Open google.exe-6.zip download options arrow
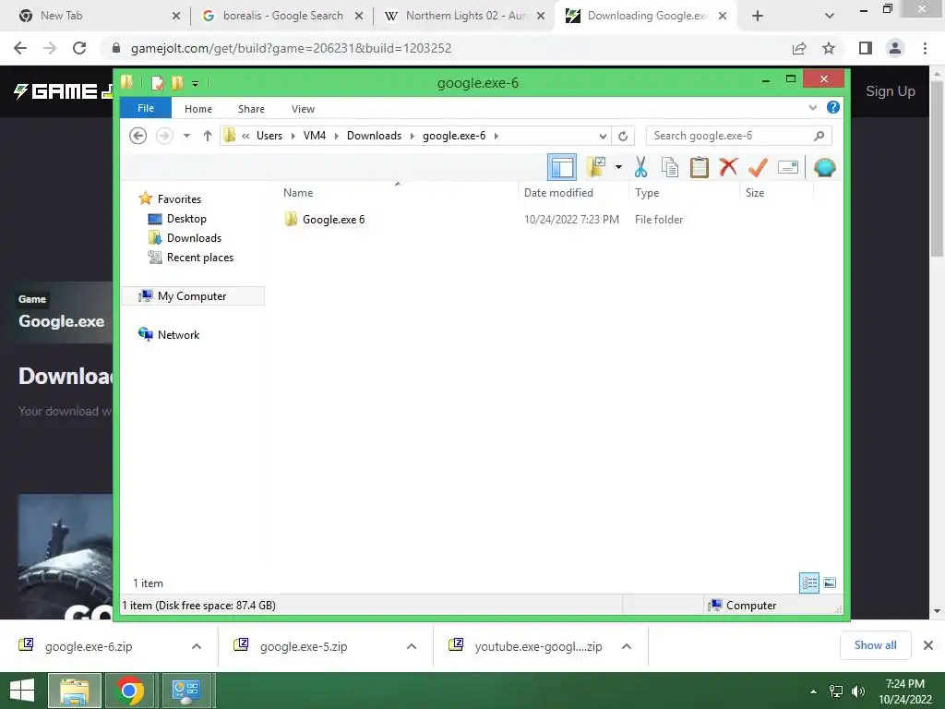Viewport: 945px width, 709px height. 197,646
